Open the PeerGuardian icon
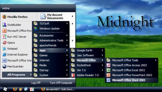The height and width of the screenshot is (92, 162). pyautogui.click(x=4, y=66)
